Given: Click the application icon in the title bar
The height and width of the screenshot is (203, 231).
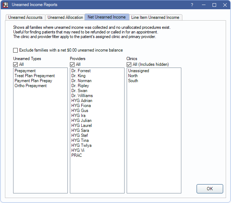Looking at the screenshot, I should [6, 5].
